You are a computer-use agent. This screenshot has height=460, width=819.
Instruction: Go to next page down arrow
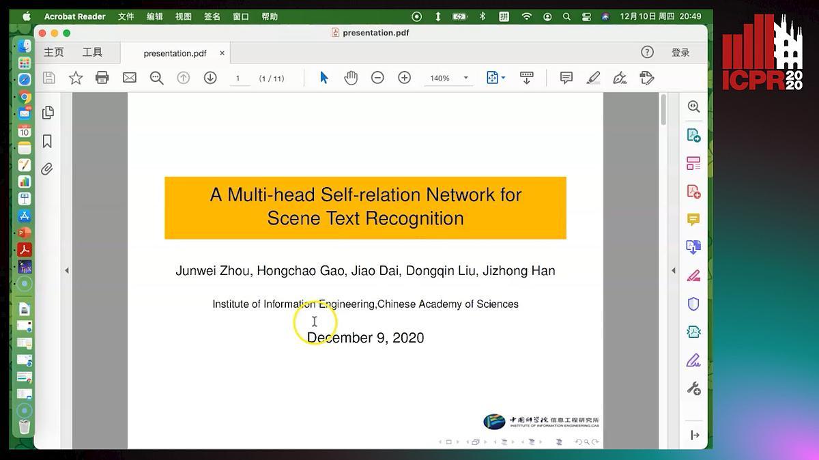(x=210, y=78)
